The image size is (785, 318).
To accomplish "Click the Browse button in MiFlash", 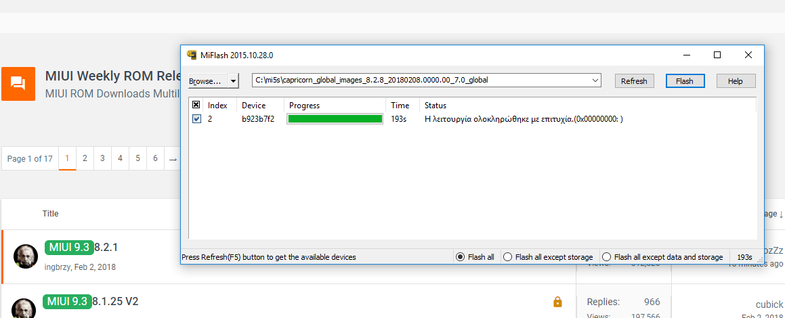I will [208, 81].
